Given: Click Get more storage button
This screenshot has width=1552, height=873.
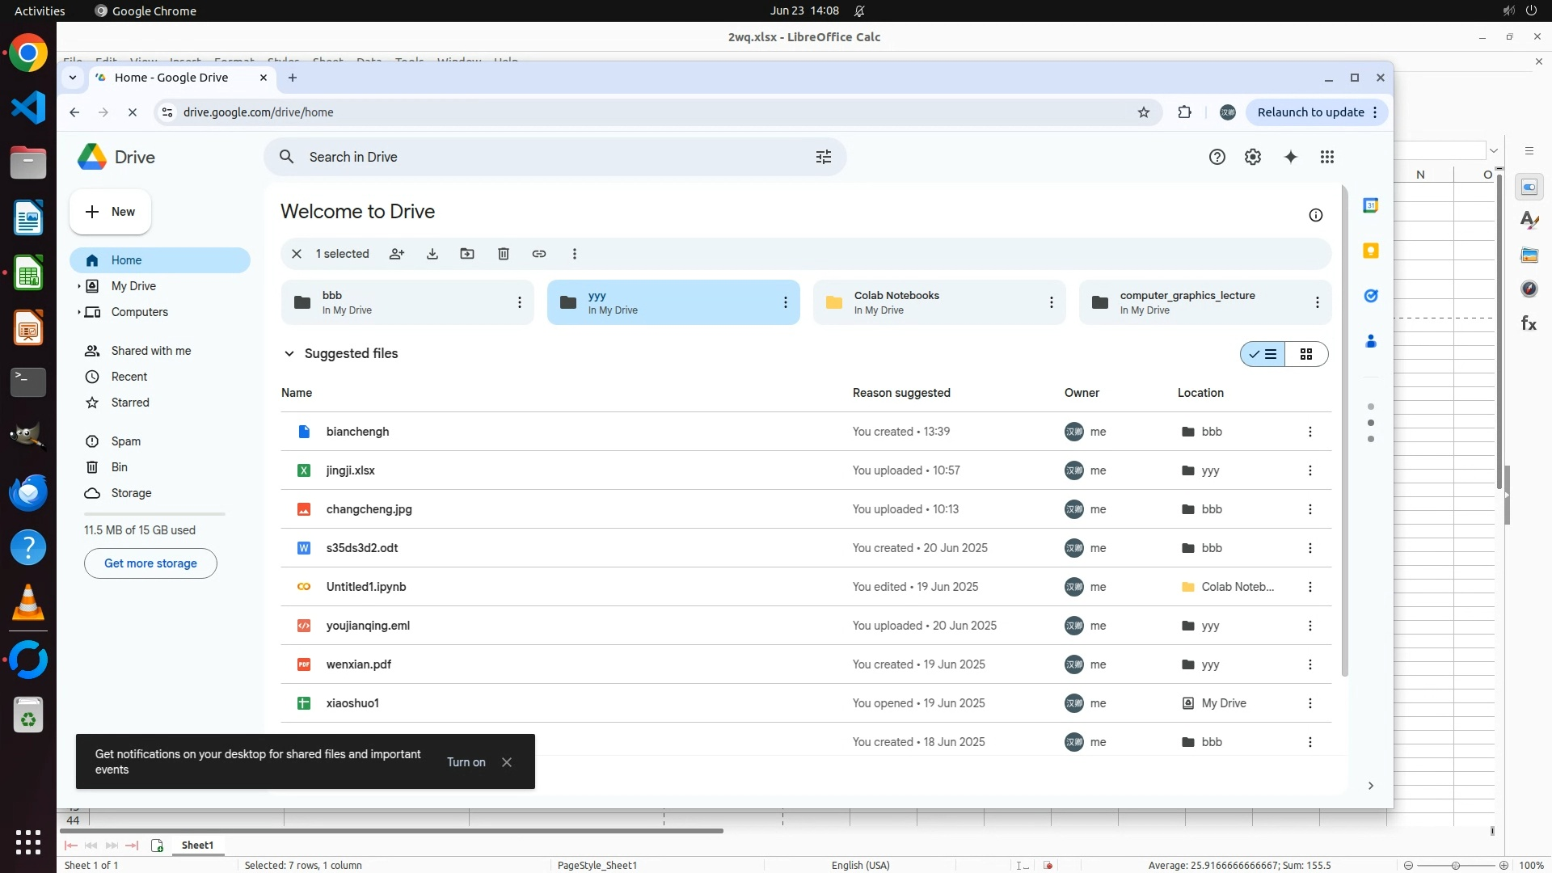Looking at the screenshot, I should pos(150,563).
